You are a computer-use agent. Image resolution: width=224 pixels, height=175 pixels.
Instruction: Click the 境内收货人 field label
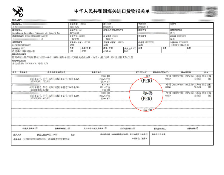point(17,24)
